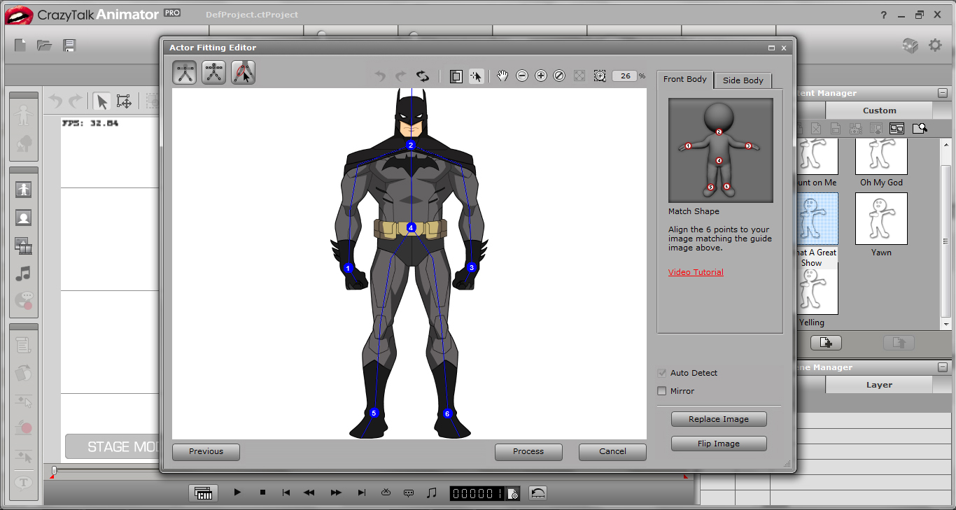
Task: Toggle the Auto Detect checkbox
Action: pos(662,373)
